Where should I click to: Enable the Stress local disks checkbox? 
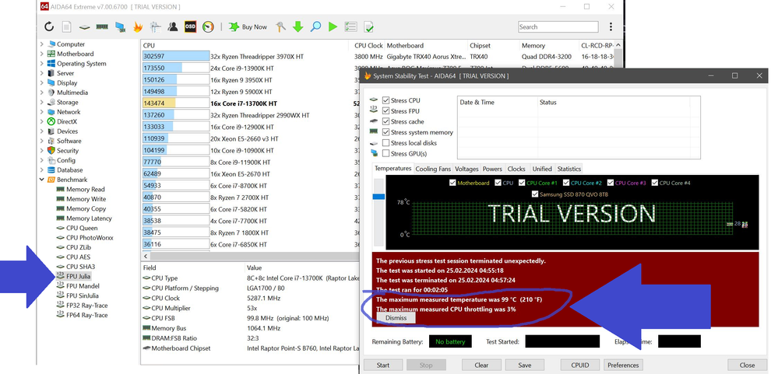click(x=385, y=142)
